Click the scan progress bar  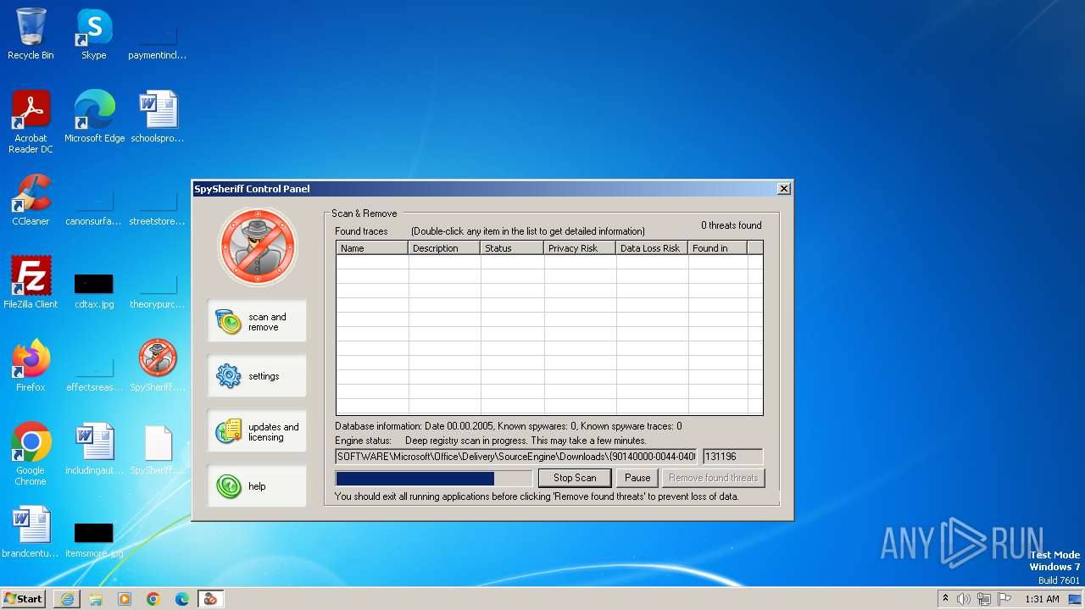click(434, 479)
